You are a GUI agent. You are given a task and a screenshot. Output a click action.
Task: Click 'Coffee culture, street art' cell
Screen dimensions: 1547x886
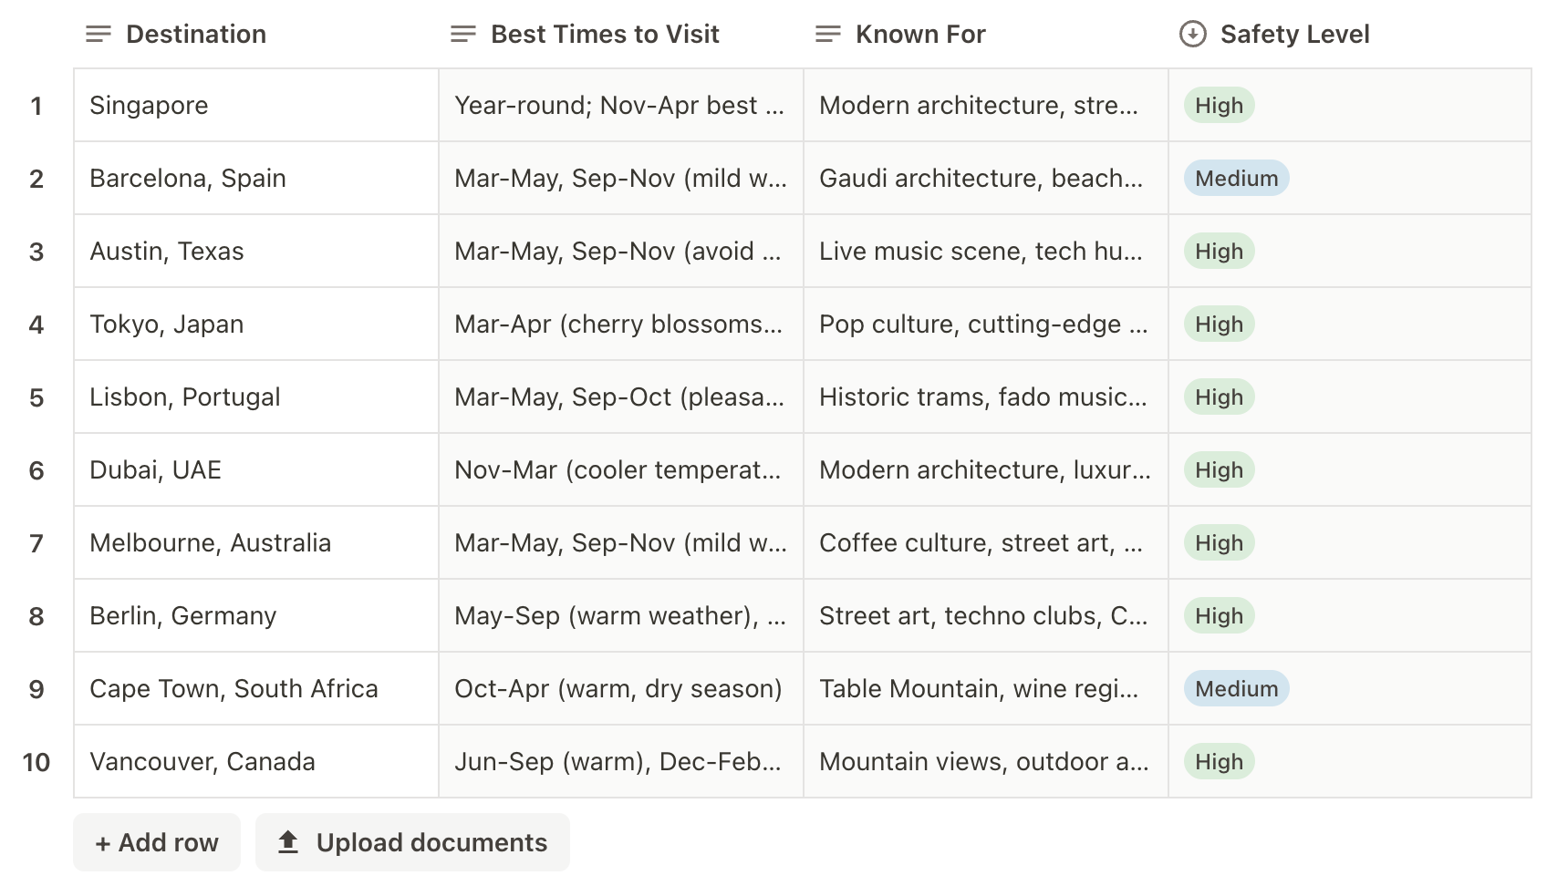click(986, 543)
